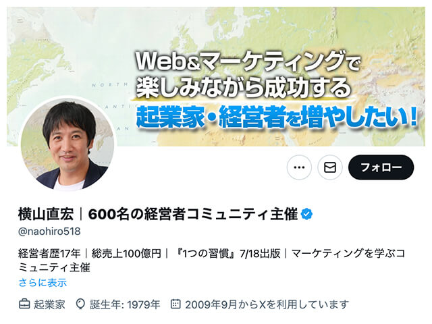432x324 pixels.
Task: Click the 誕生年: 1979年 birth year text
Action: [125, 304]
